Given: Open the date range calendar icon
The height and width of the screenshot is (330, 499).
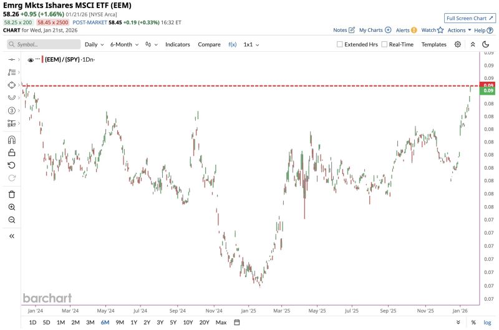Looking at the screenshot, I should tap(237, 323).
